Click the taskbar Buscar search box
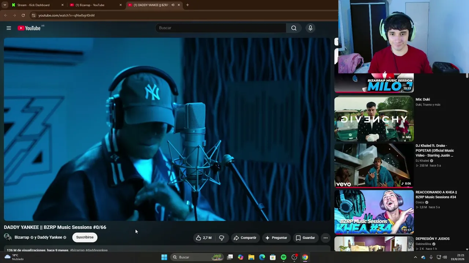Image resolution: width=469 pixels, height=263 pixels. click(197, 257)
